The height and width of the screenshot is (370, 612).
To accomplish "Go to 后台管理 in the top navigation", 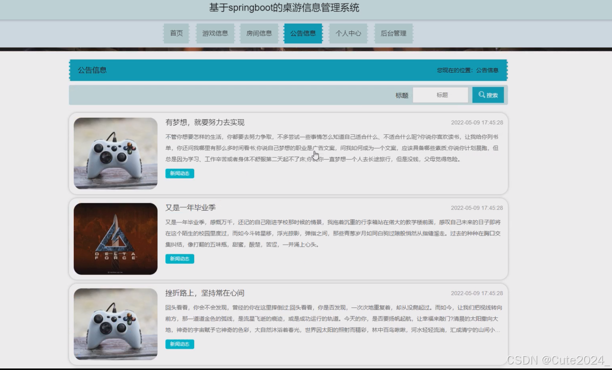I will [x=393, y=33].
